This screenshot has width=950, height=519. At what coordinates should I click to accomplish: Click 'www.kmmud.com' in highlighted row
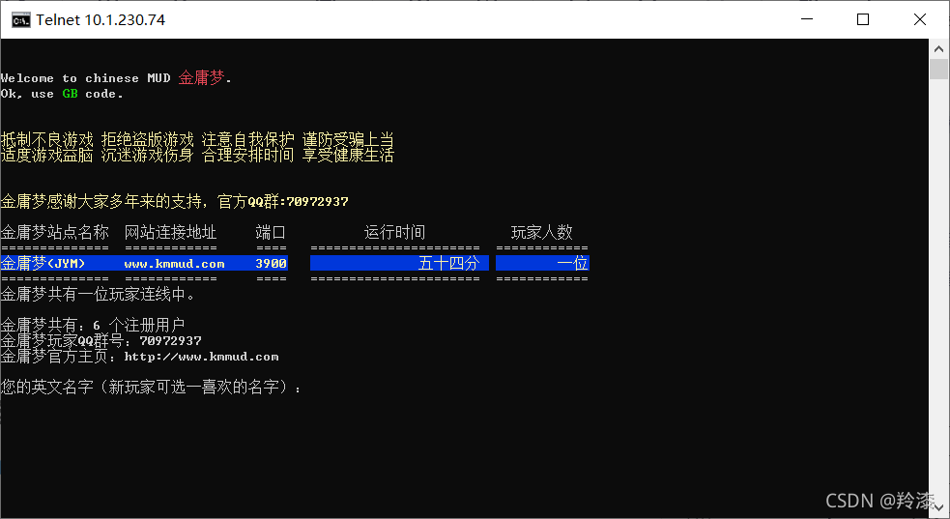point(175,264)
